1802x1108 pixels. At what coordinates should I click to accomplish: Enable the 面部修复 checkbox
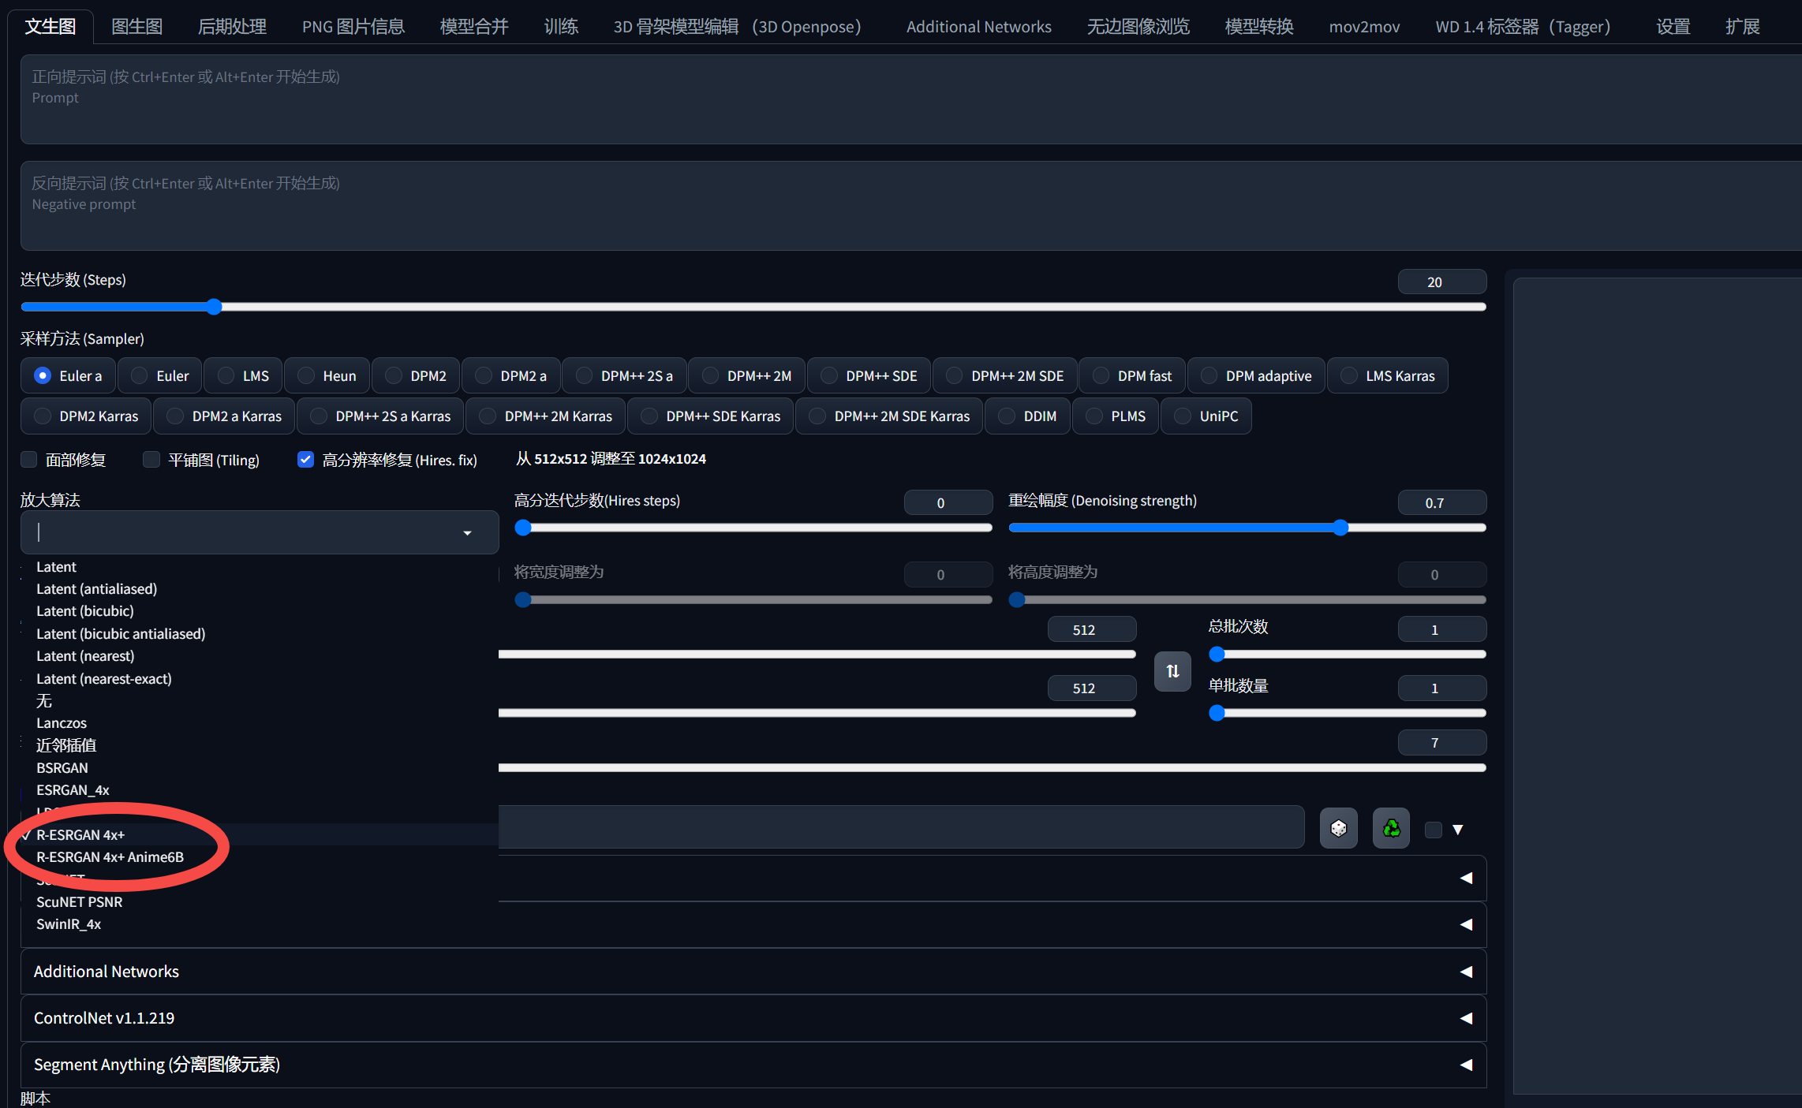[29, 460]
